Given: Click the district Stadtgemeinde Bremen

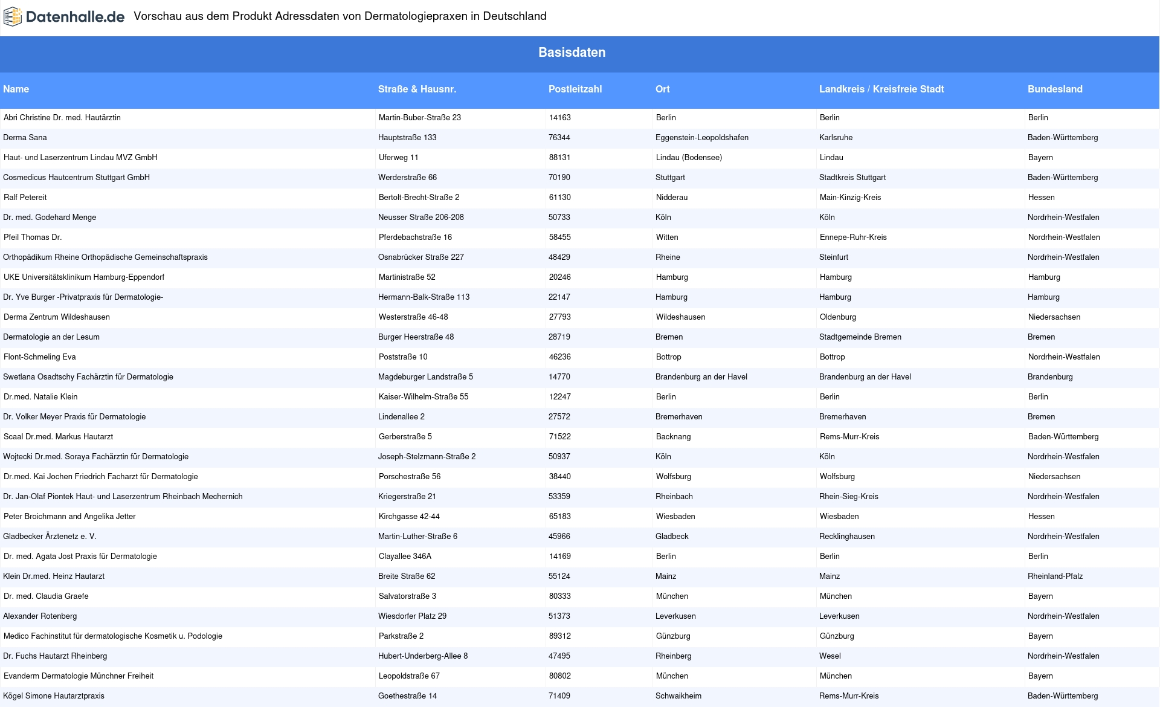Looking at the screenshot, I should [x=860, y=337].
